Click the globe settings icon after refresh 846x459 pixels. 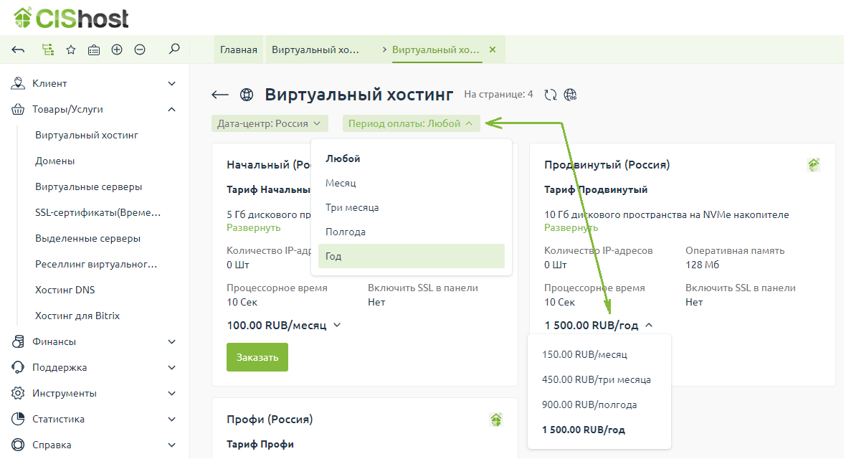[x=571, y=95]
